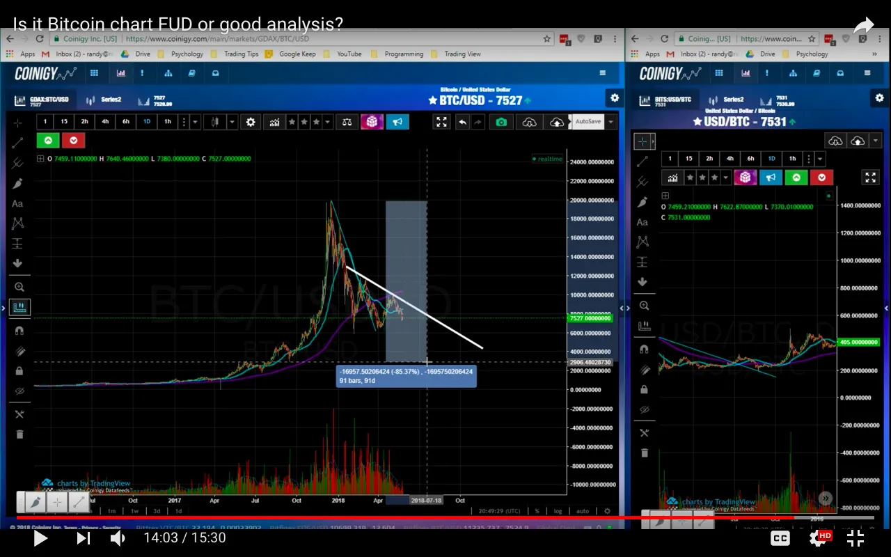Select the measure ruler tool in left chart
Image resolution: width=891 pixels, height=557 pixels.
(19, 307)
